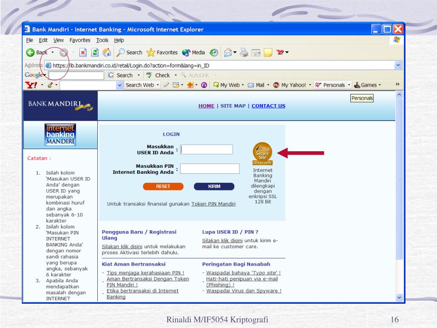437x328 pixels.
Task: Open Favorites with the star icon
Action: [162, 53]
